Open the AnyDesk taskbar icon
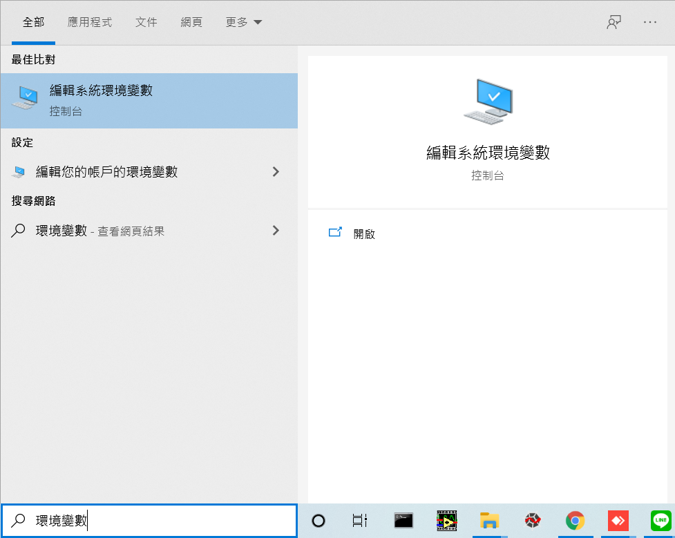This screenshot has height=538, width=675. click(618, 520)
